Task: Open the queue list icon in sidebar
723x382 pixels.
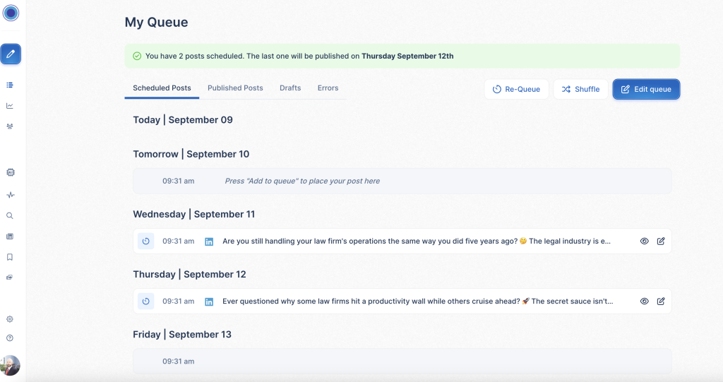Action: 10,85
